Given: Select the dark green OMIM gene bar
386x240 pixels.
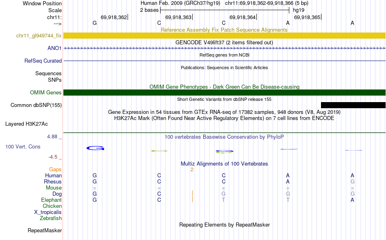Looking at the screenshot, I should pos(225,93).
